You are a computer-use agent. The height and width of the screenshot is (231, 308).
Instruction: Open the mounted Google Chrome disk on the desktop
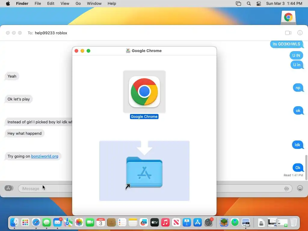click(288, 18)
